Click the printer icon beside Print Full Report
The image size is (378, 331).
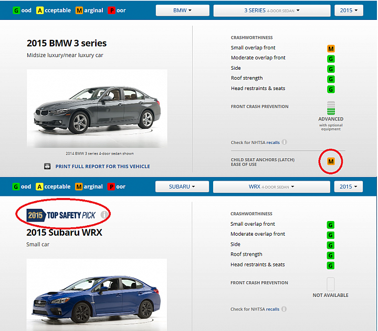tap(47, 166)
